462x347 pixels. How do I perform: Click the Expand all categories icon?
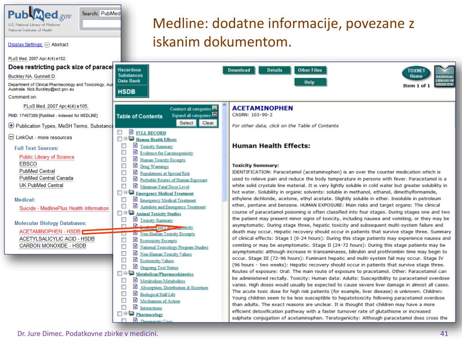[214, 115]
